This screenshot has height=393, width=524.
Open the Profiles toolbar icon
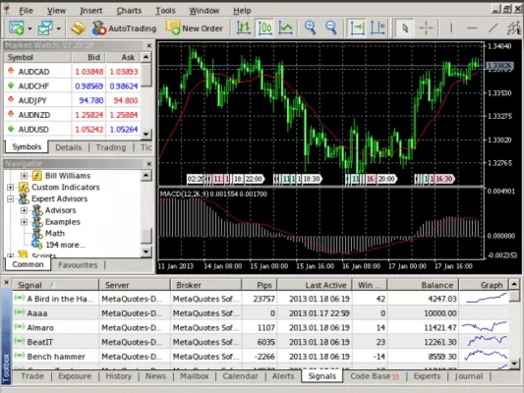[45, 28]
